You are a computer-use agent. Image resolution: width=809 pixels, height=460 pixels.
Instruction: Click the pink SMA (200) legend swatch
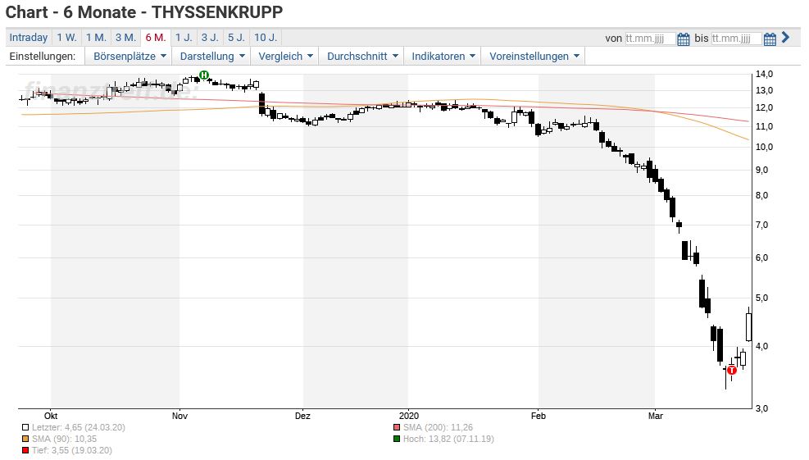[x=396, y=427]
